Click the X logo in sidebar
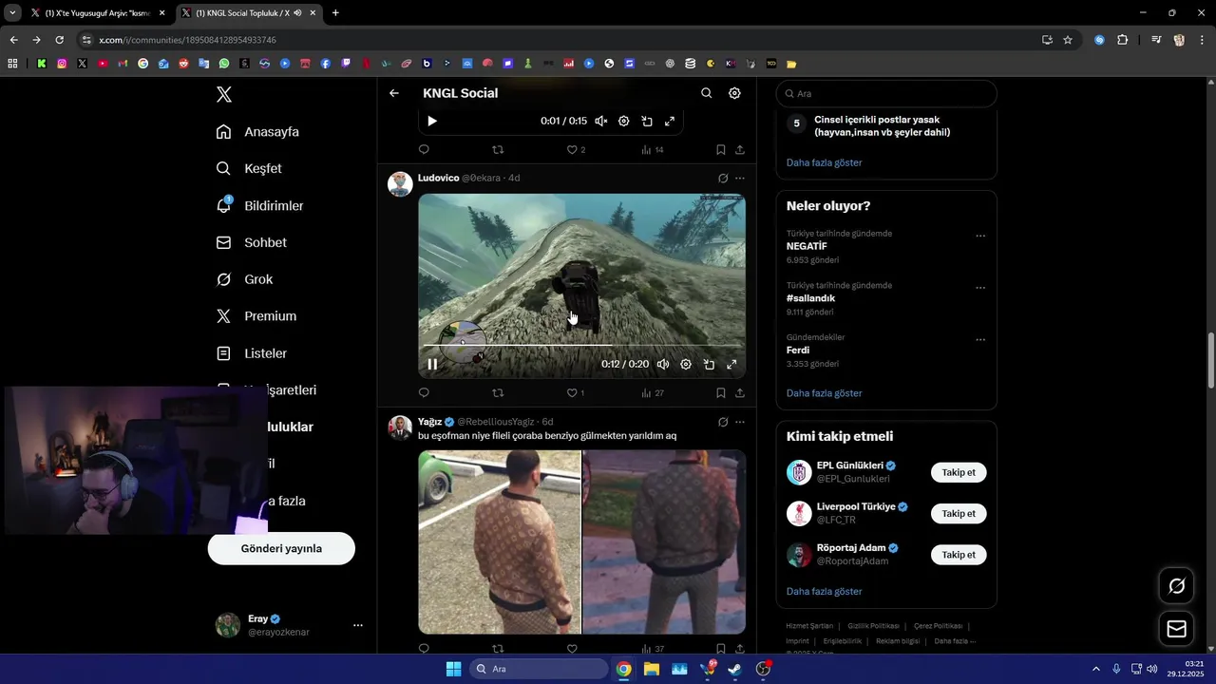 point(223,94)
